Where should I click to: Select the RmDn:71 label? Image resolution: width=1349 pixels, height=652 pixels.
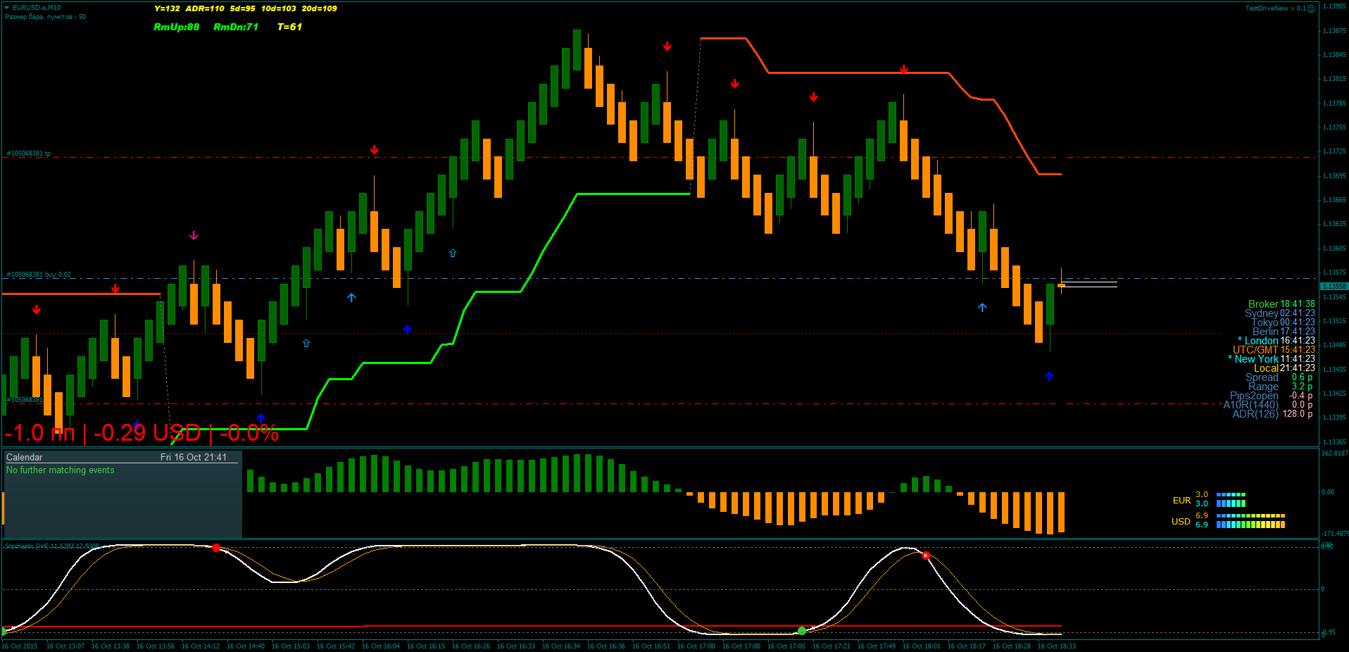(x=236, y=27)
